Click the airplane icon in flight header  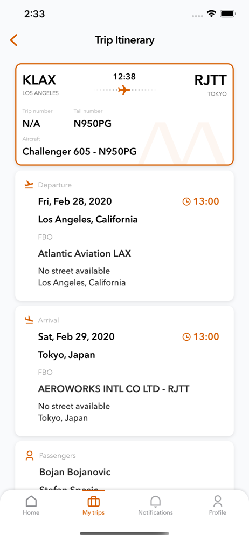(x=124, y=90)
